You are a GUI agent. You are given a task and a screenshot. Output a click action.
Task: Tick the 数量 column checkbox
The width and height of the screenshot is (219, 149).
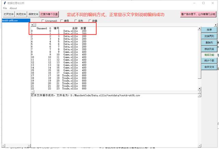tap(90, 21)
